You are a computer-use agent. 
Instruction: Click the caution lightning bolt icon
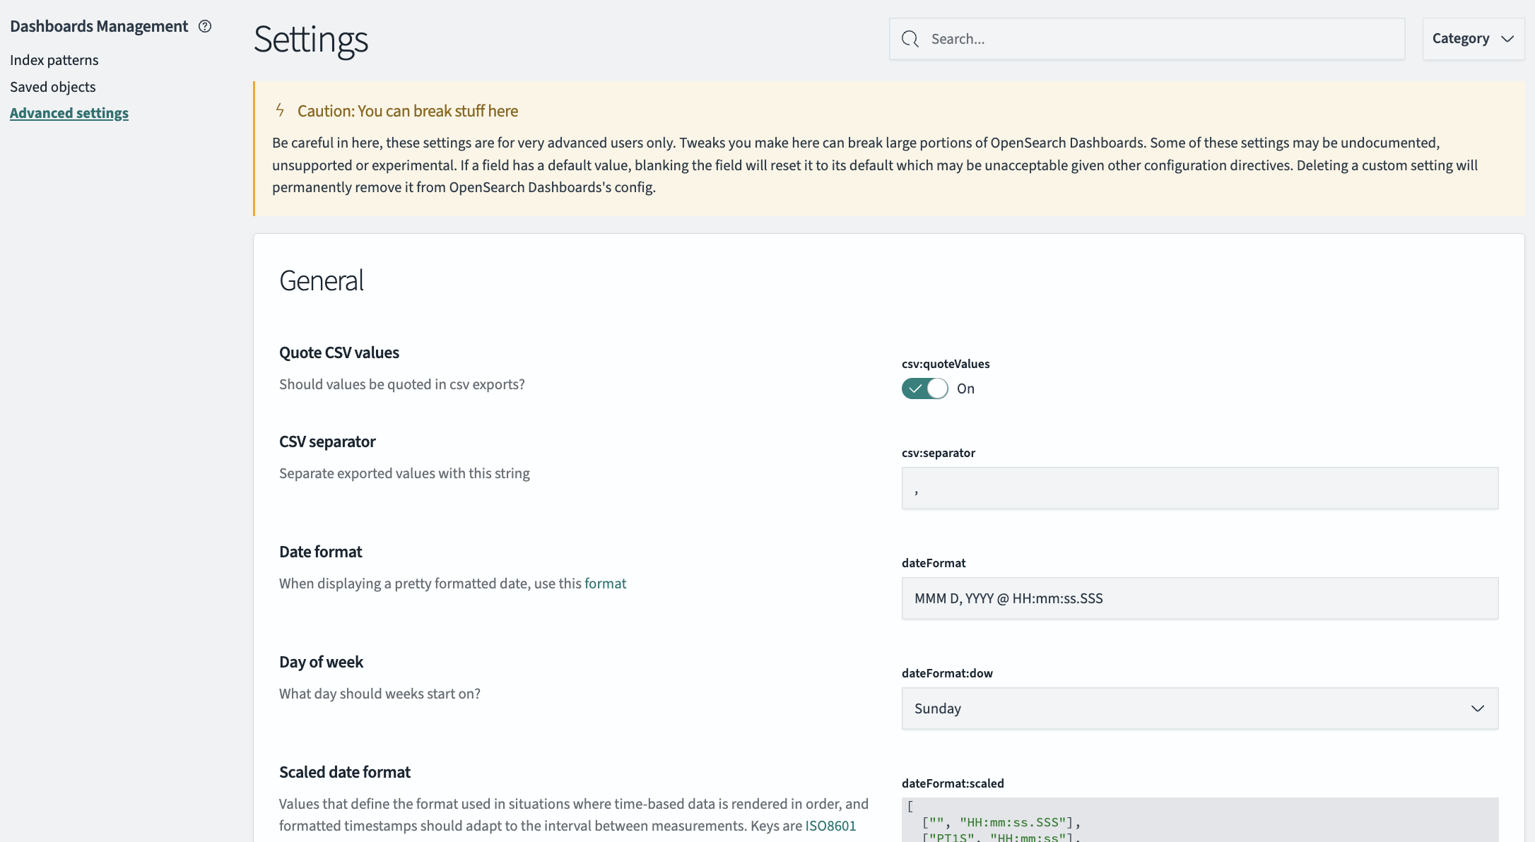(280, 111)
